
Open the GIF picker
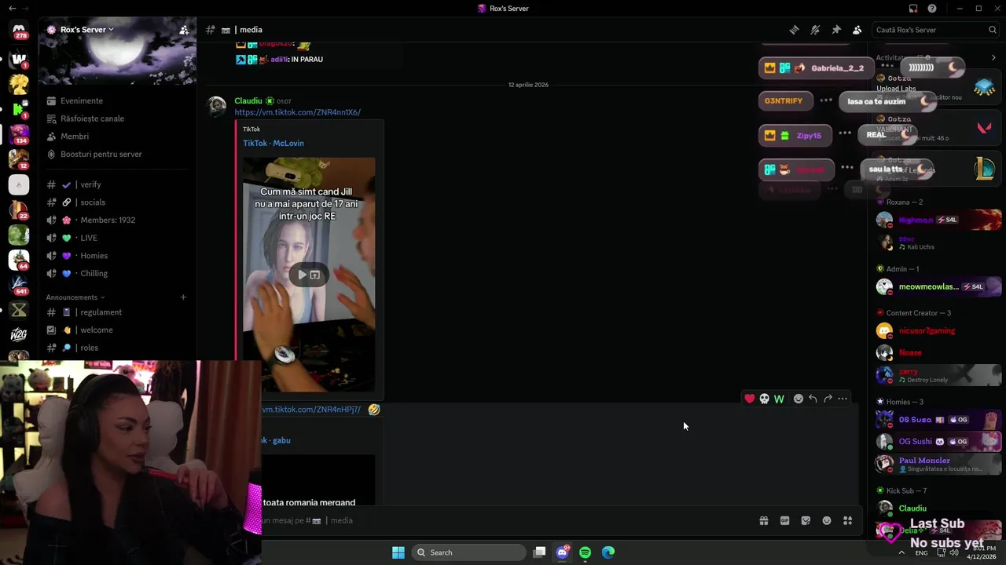tap(784, 520)
